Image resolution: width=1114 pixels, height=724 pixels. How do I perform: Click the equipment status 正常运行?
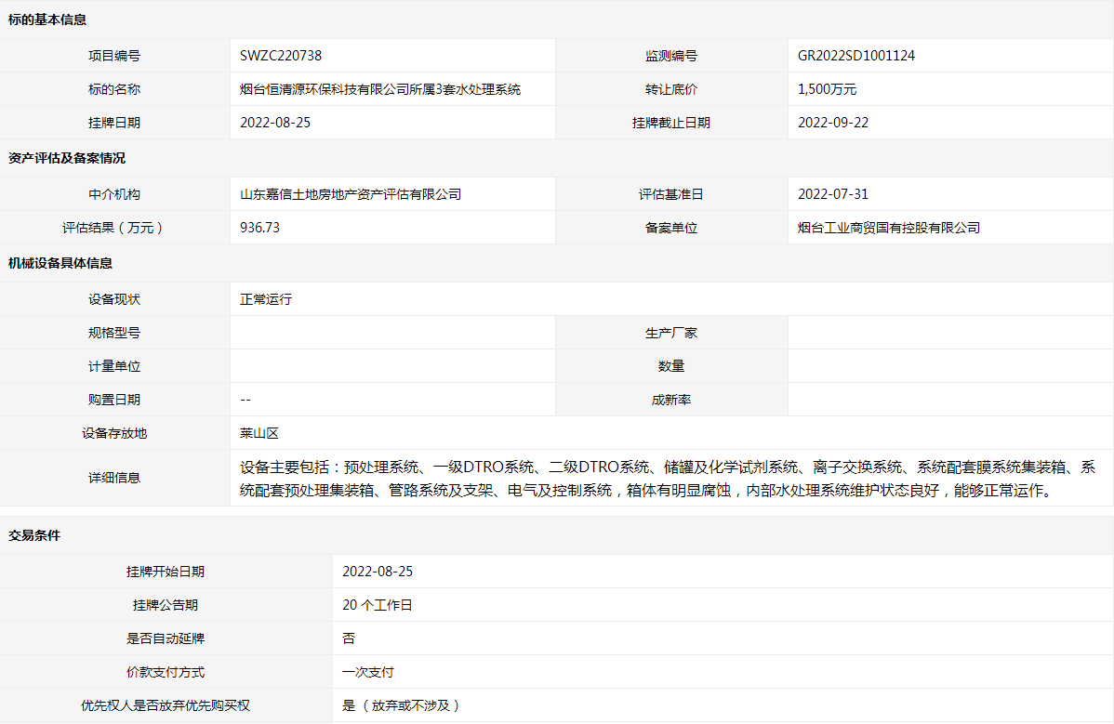tap(266, 299)
